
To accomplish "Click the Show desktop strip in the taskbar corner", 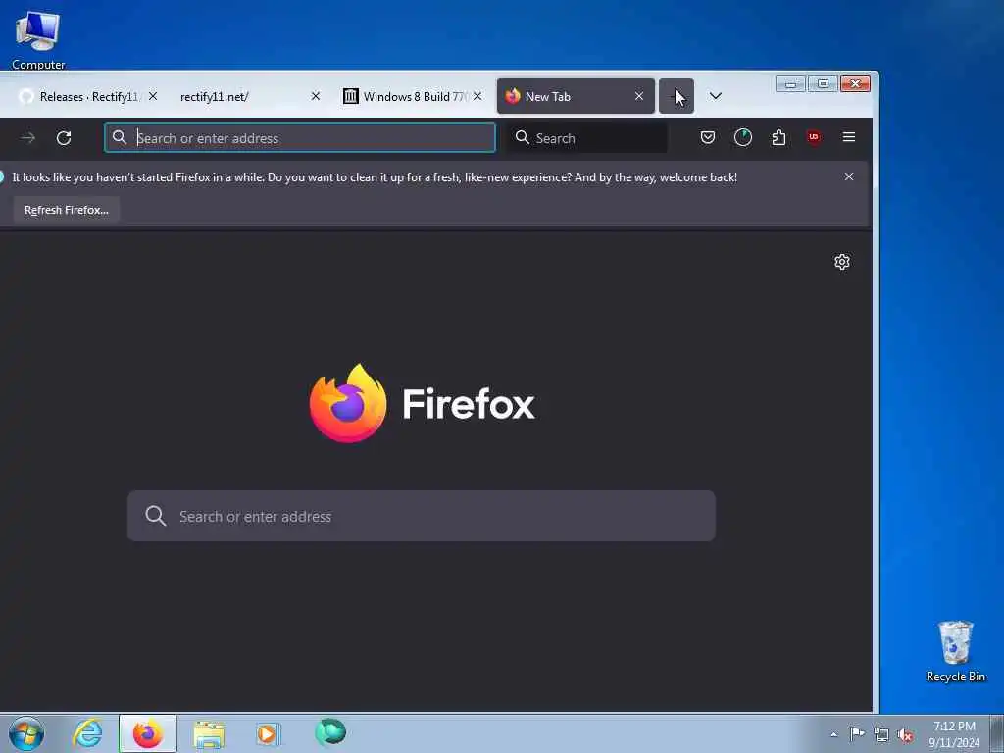I will pyautogui.click(x=997, y=733).
